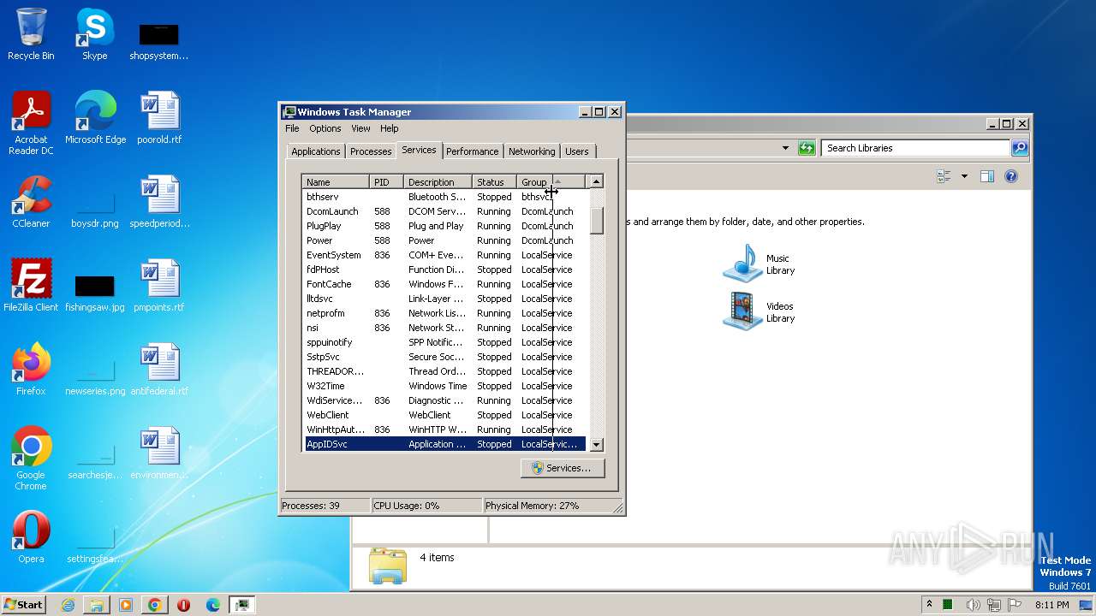
Task: Select the AppIDSvc service row
Action: (445, 444)
